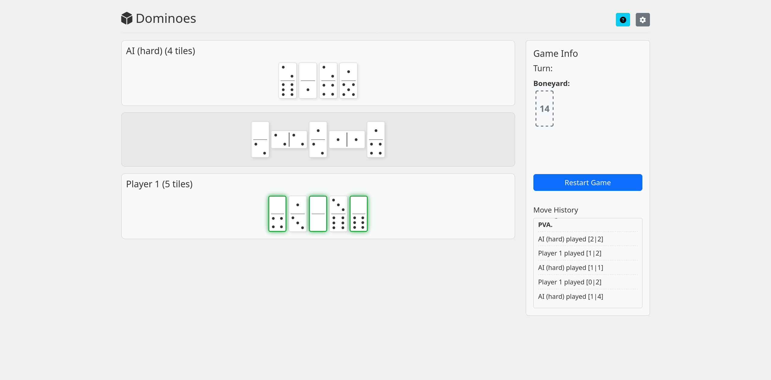Open the settings gear icon
Viewport: 771px width, 380px height.
pyautogui.click(x=642, y=20)
